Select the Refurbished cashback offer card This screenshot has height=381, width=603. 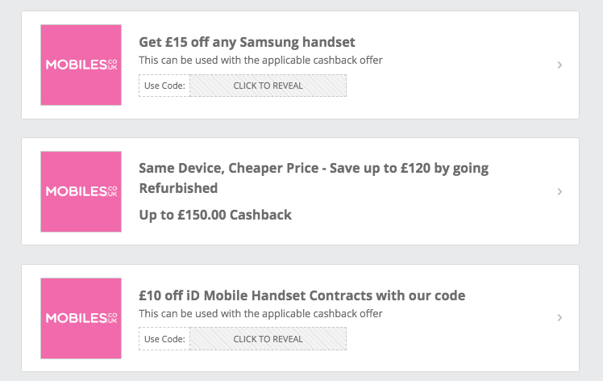301,191
